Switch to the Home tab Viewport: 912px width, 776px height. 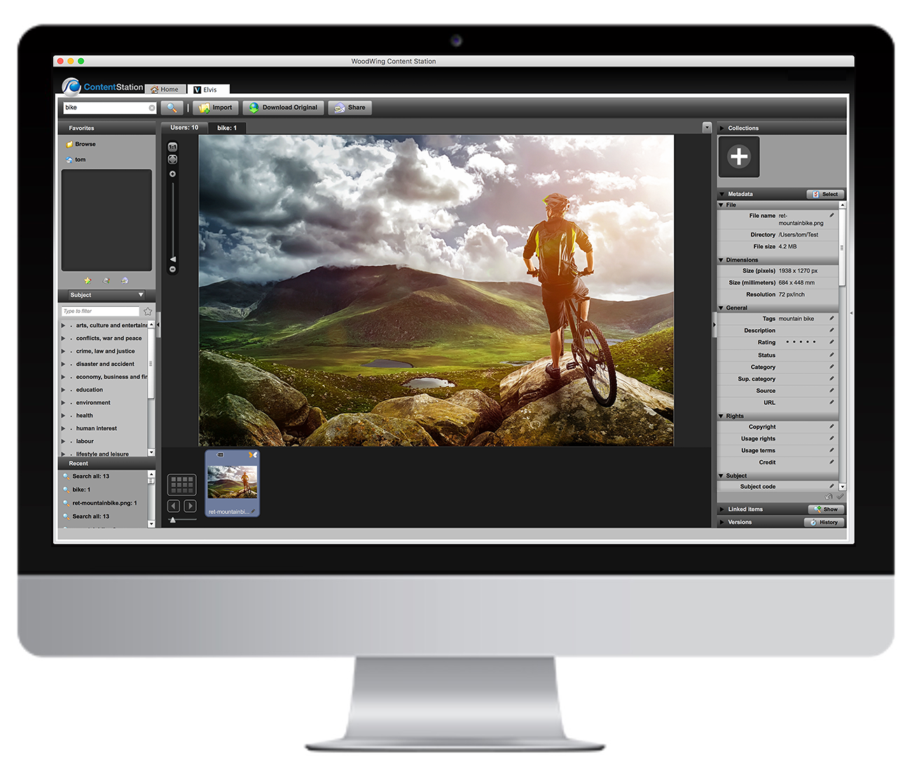tap(165, 90)
